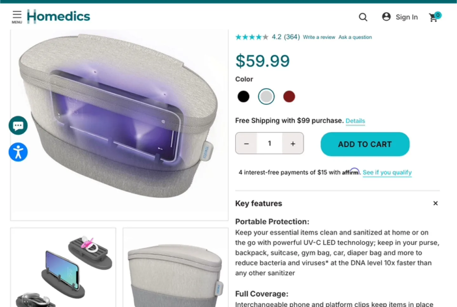Screen dimensions: 457x307
Task: Select the phone clip thumbnail image
Action: (63, 268)
